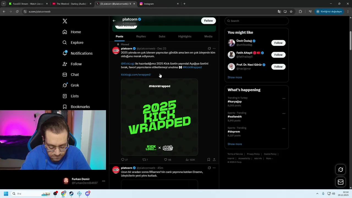Open floating messages envelope button
Image resolution: width=352 pixels, height=198 pixels.
(x=340, y=182)
